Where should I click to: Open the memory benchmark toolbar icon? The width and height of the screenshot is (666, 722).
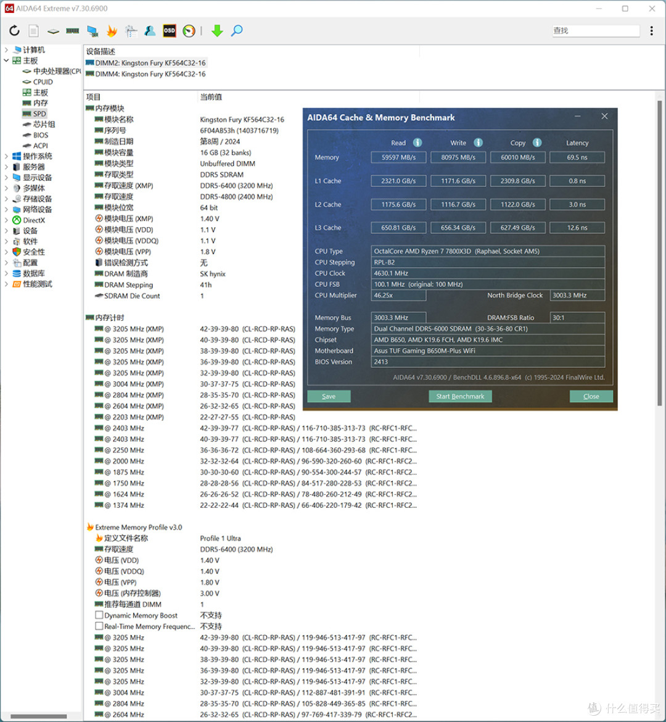pos(72,31)
